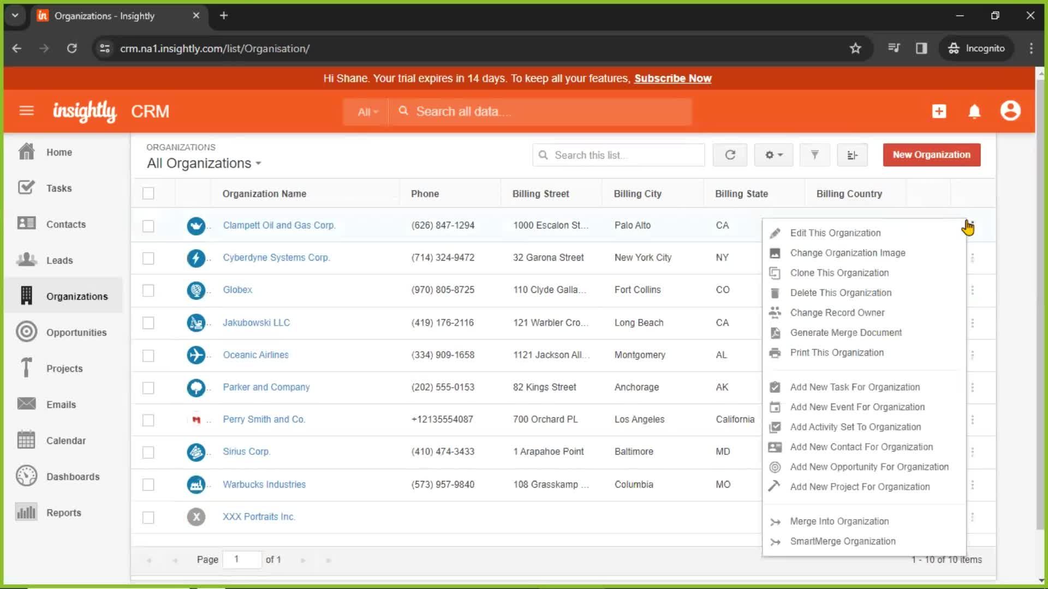
Task: Click the Globex globe logo
Action: click(x=196, y=290)
